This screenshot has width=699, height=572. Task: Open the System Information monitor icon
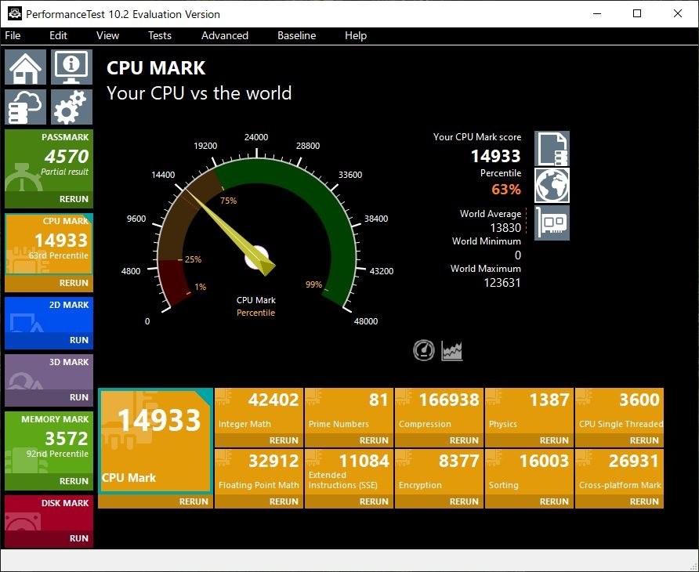(x=72, y=67)
